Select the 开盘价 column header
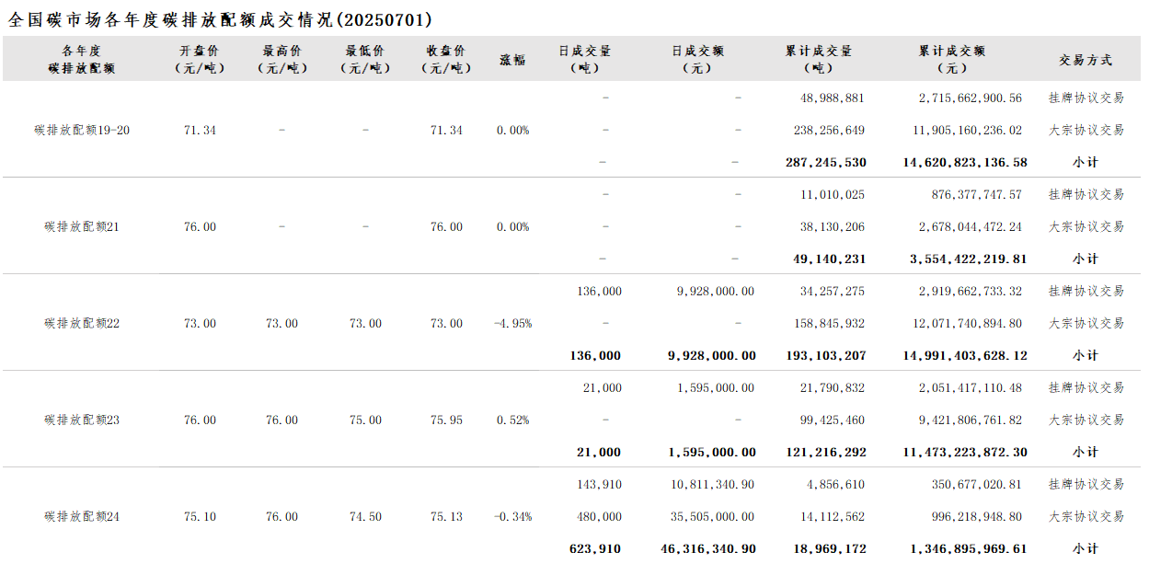The image size is (1149, 564). [200, 59]
